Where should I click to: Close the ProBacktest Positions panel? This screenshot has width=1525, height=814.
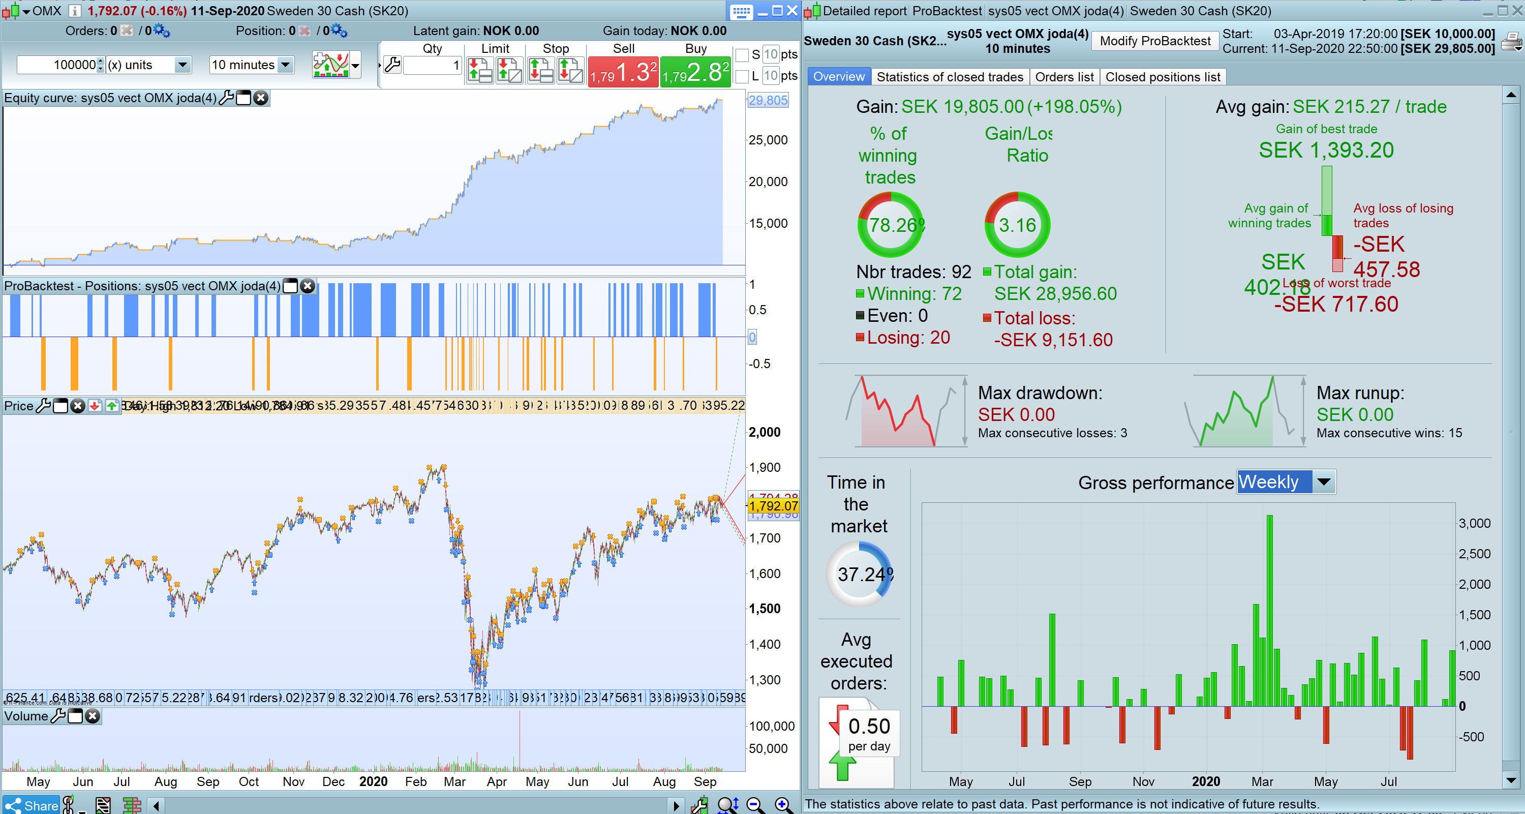[x=307, y=286]
